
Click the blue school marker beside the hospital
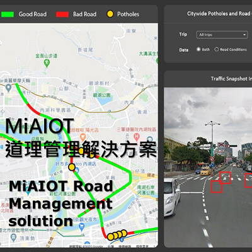[149, 139]
